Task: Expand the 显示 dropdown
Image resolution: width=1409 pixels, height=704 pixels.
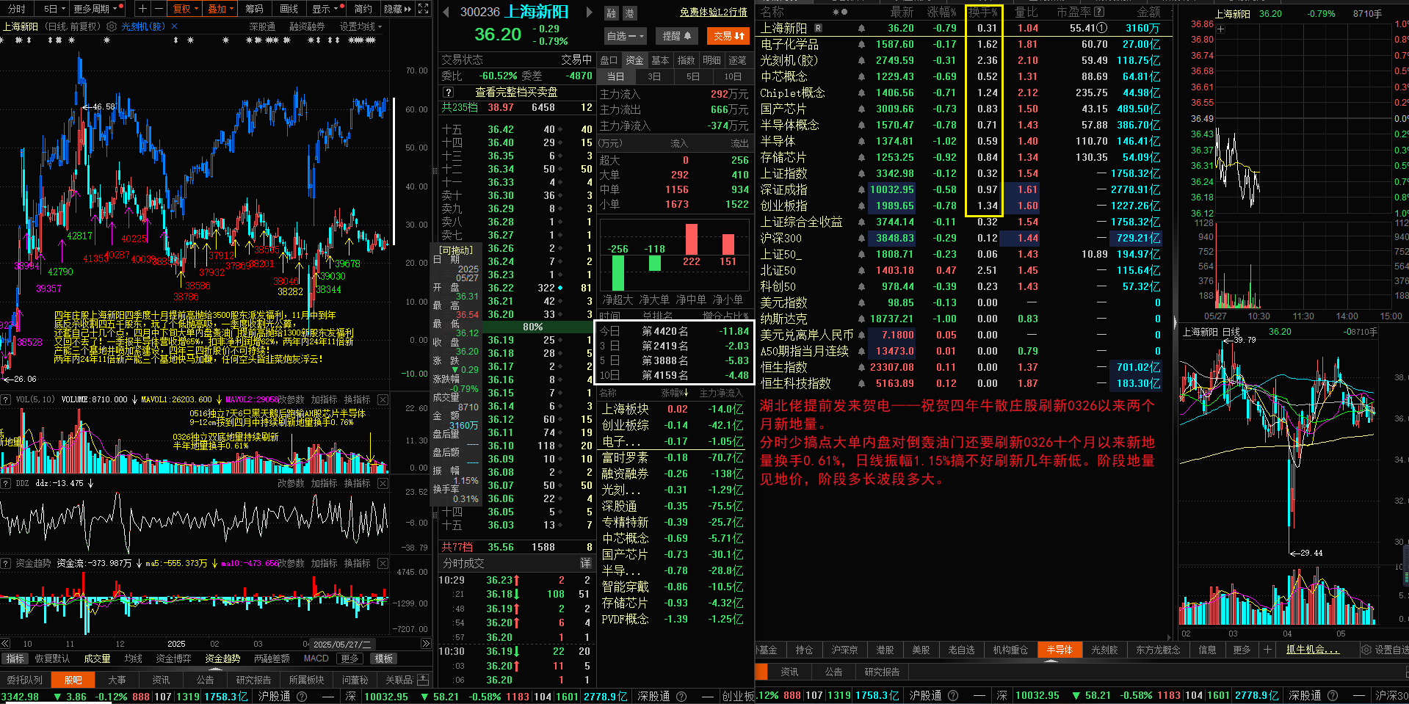Action: pos(326,9)
